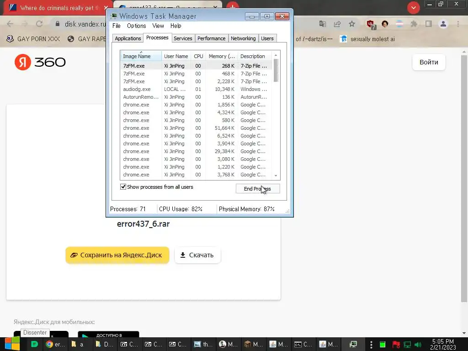Open the extensions puzzle piece menu
The image size is (468, 351).
tap(414, 24)
